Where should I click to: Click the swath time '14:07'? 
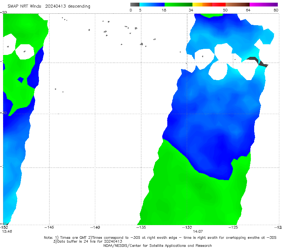point(198,232)
